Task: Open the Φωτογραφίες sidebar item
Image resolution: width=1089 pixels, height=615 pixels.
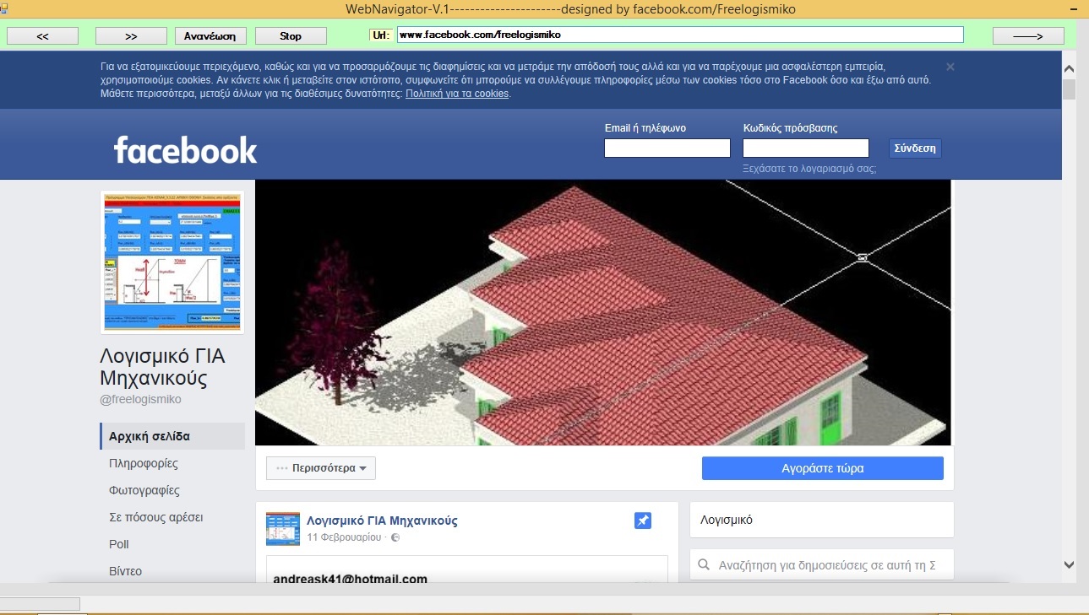Action: point(144,490)
